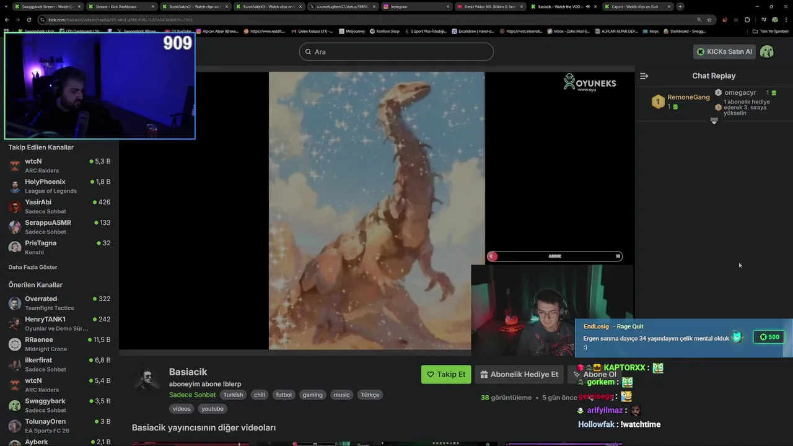
Task: Switch to the x.com tugberk37 tab
Action: tap(342, 7)
